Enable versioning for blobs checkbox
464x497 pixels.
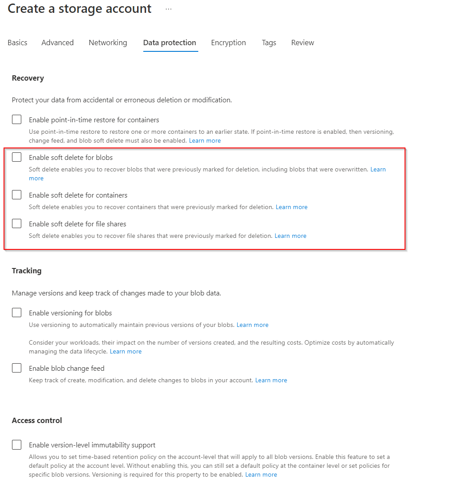(17, 313)
